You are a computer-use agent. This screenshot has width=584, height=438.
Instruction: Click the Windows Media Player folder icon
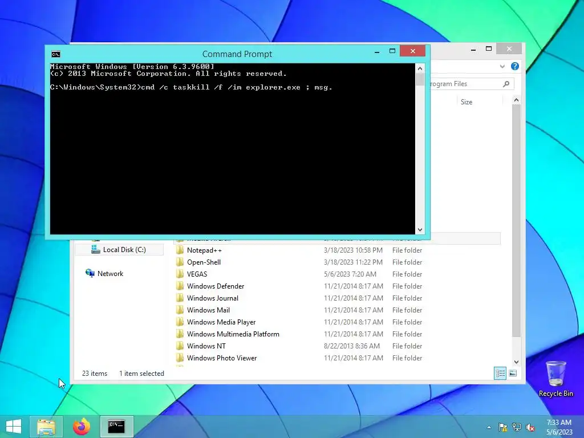pos(180,322)
